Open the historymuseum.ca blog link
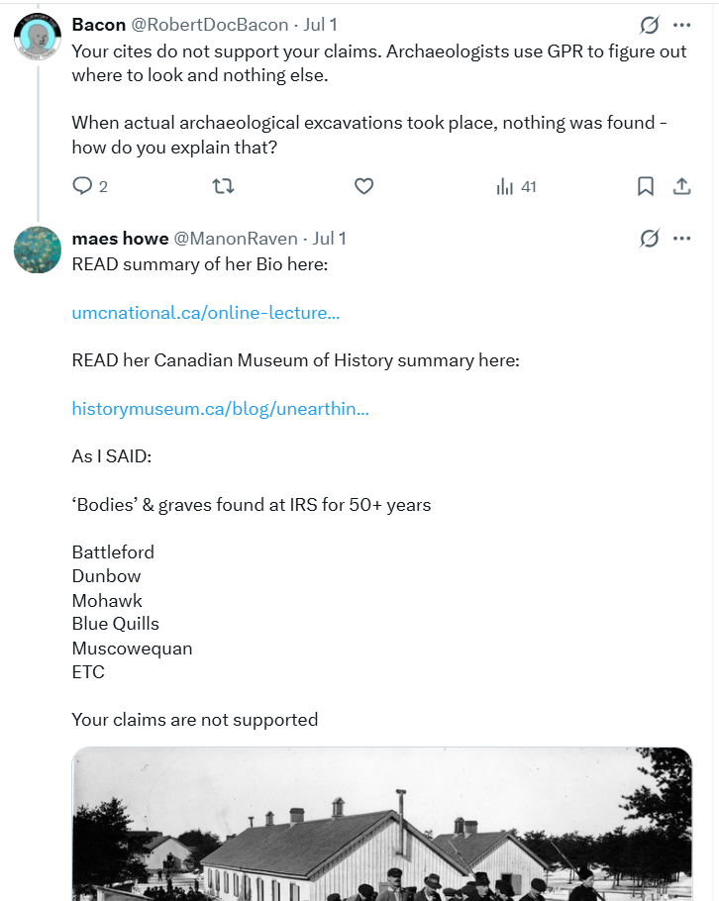Image resolution: width=719 pixels, height=901 pixels. pyautogui.click(x=220, y=409)
